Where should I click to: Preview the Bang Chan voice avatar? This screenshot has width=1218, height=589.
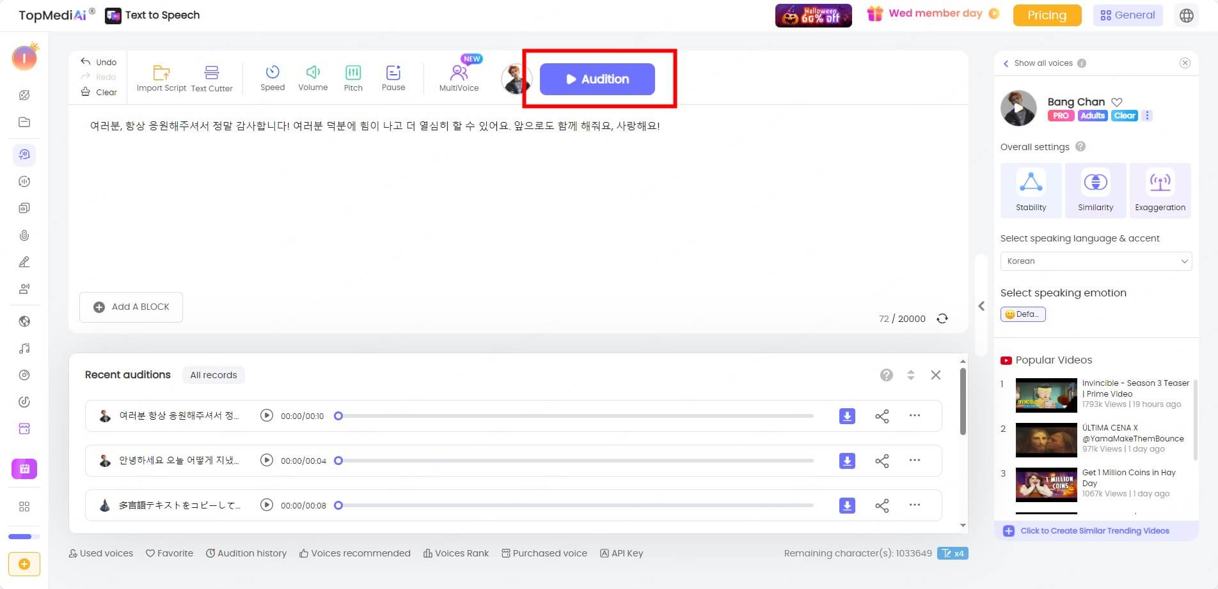click(1018, 108)
